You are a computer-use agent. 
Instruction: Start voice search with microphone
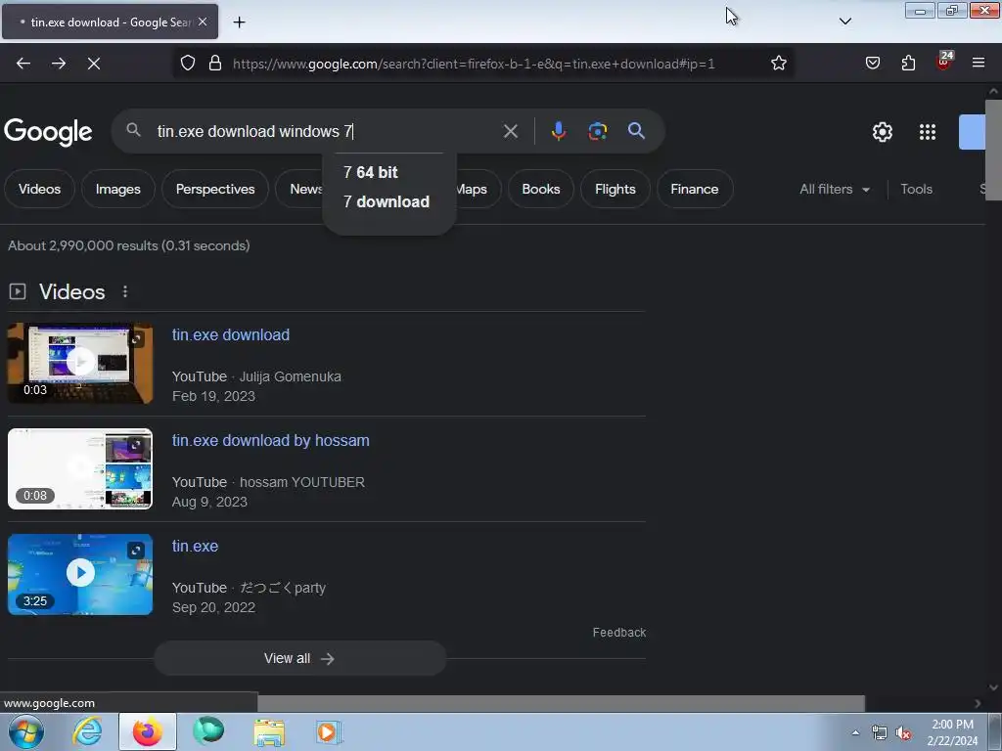click(x=559, y=131)
